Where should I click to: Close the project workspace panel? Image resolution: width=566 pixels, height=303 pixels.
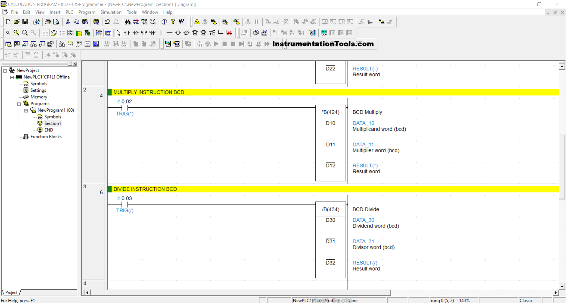75,64
